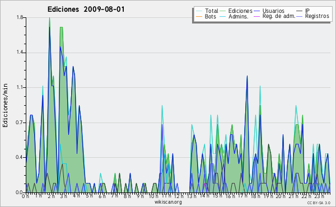Select the Usuarios legend label
This screenshot has height=207, width=336.
coord(273,11)
